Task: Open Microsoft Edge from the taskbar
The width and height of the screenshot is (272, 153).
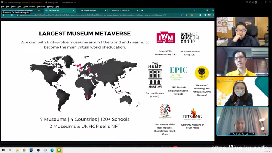Action: click(52, 150)
